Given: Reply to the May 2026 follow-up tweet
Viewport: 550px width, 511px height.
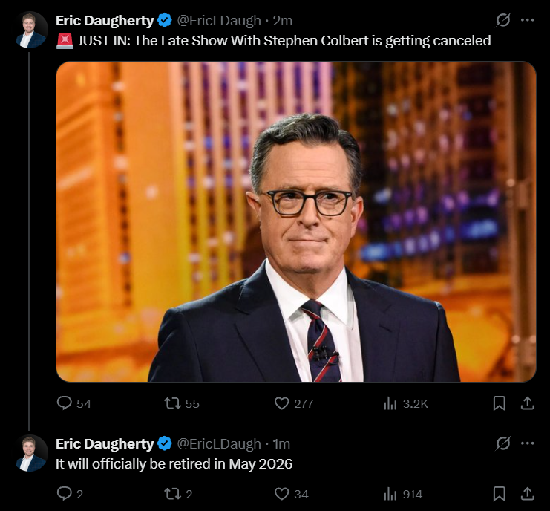Looking at the screenshot, I should 65,493.
